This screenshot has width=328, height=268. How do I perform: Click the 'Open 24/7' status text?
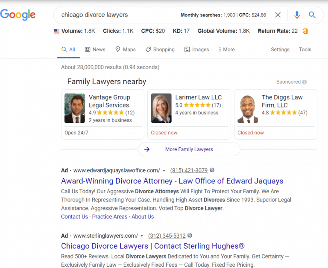[76, 133]
